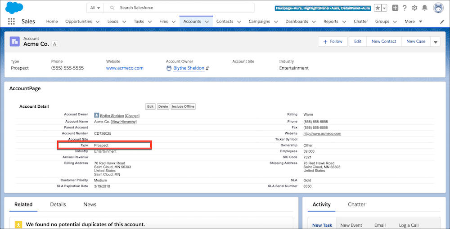Open the App Launcher grid icon
Screen dimensions: 450x229
click(x=11, y=22)
